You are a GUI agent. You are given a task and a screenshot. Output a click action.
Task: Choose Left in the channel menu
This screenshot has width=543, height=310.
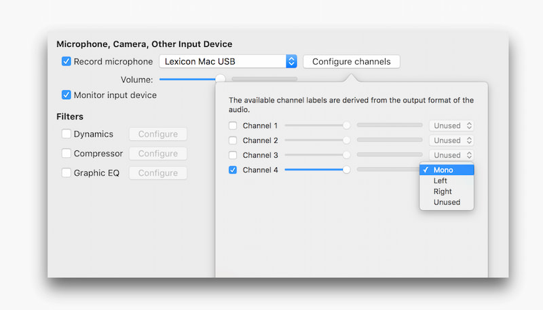tap(441, 181)
